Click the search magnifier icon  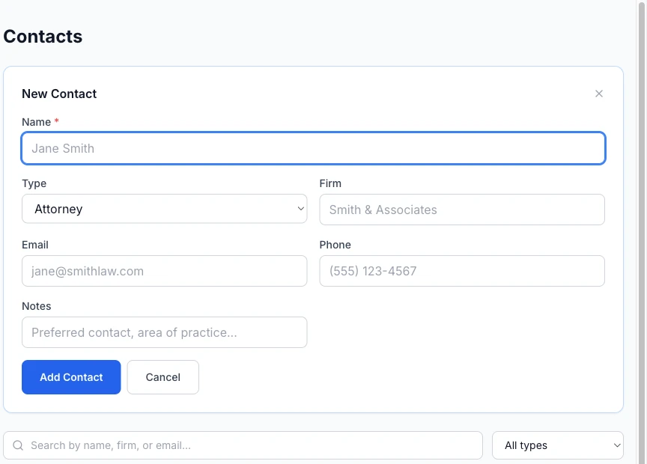pos(18,445)
